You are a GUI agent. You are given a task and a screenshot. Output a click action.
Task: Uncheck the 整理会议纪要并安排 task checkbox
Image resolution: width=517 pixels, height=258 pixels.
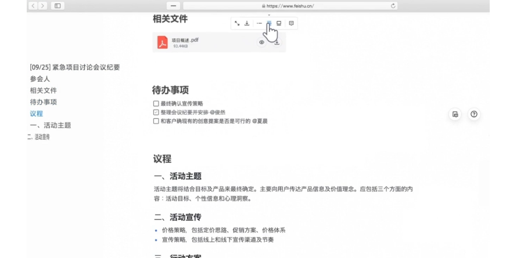156,112
